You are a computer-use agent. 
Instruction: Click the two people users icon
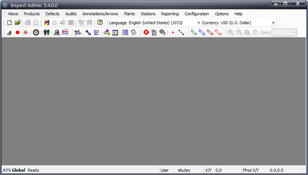(46, 32)
